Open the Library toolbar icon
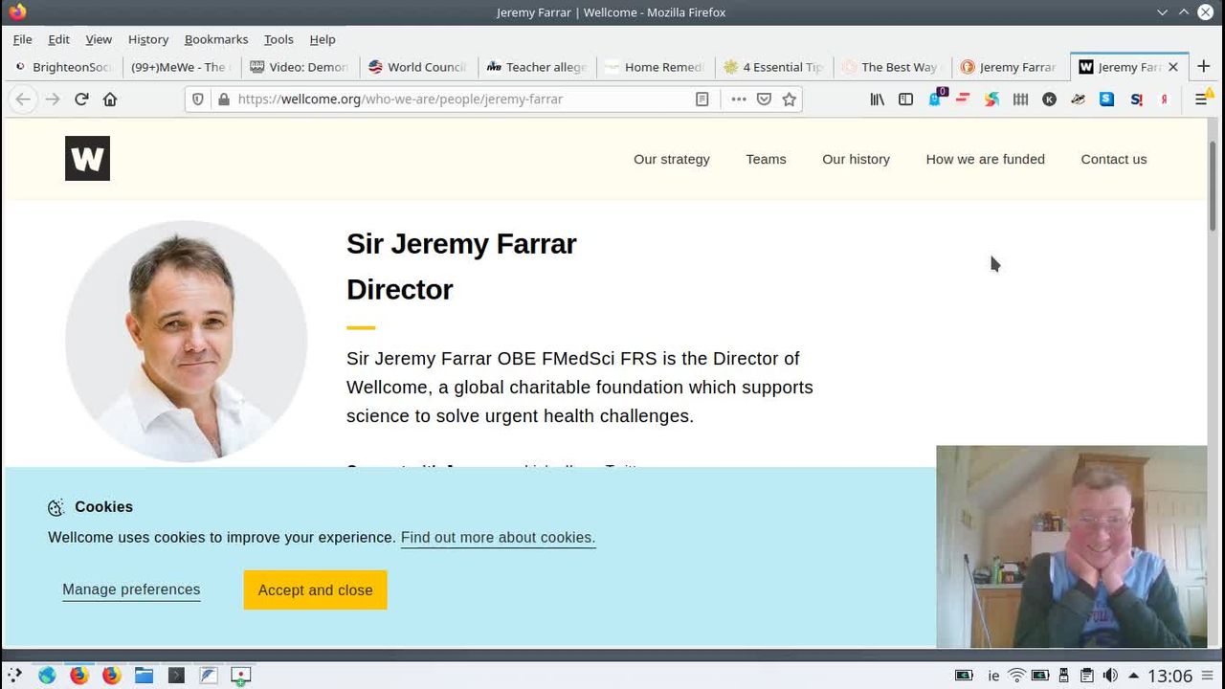Viewport: 1225px width, 689px height. click(x=877, y=100)
